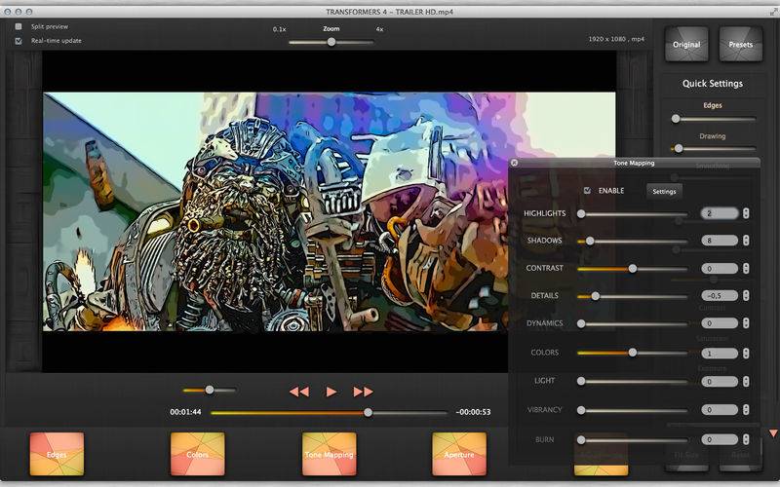The width and height of the screenshot is (780, 487).
Task: Click the rewind playback button
Action: 299,393
